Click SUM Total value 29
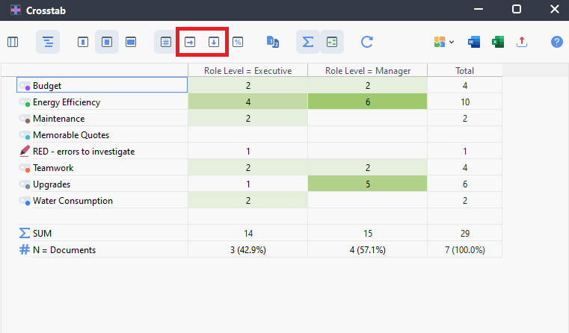Viewport: 569px width, 333px height. [x=465, y=234]
